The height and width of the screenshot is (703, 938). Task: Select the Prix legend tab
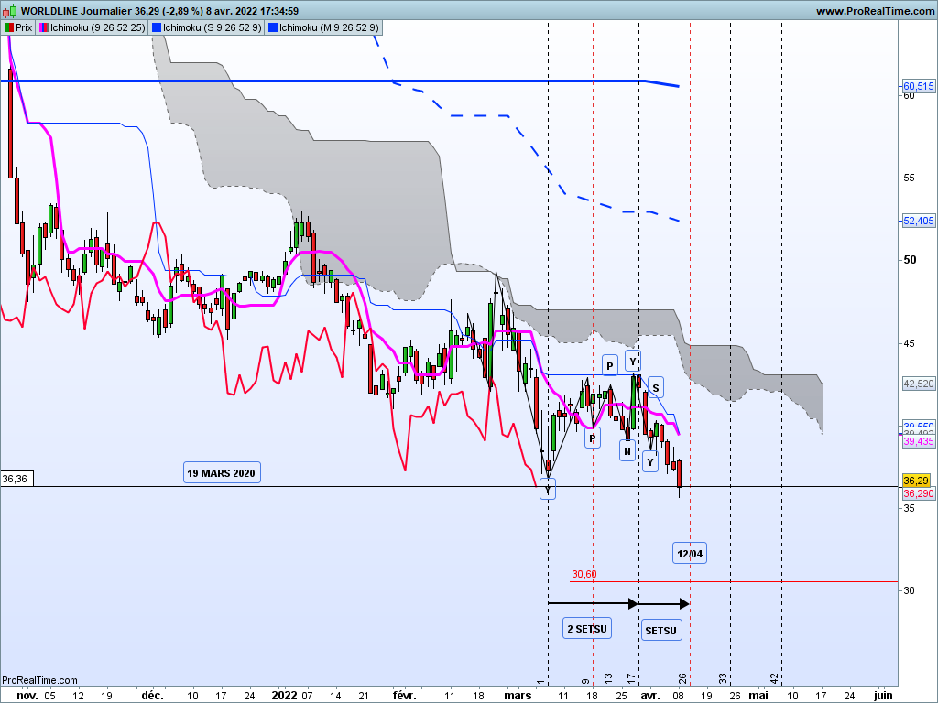pos(18,27)
